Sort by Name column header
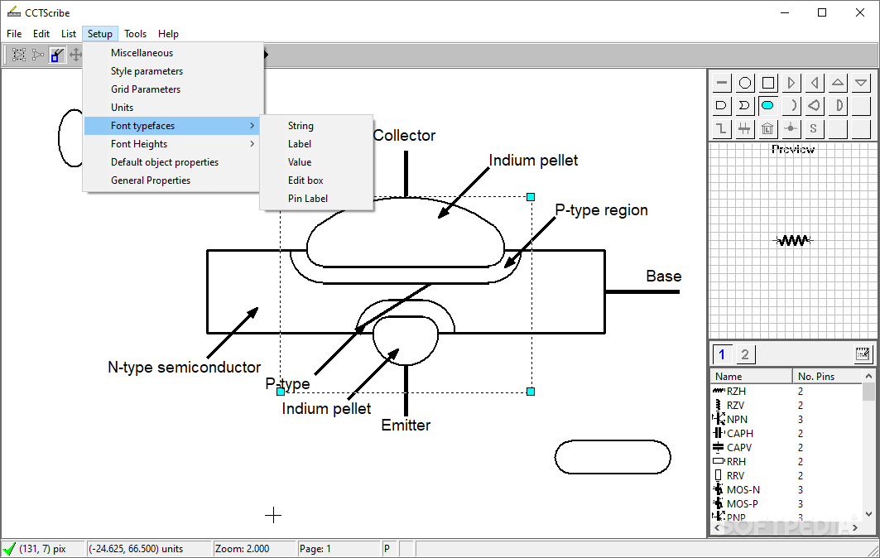 point(752,376)
